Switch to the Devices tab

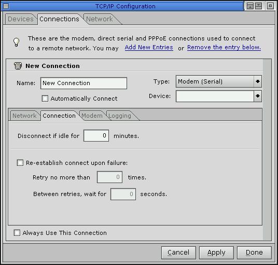[21, 19]
